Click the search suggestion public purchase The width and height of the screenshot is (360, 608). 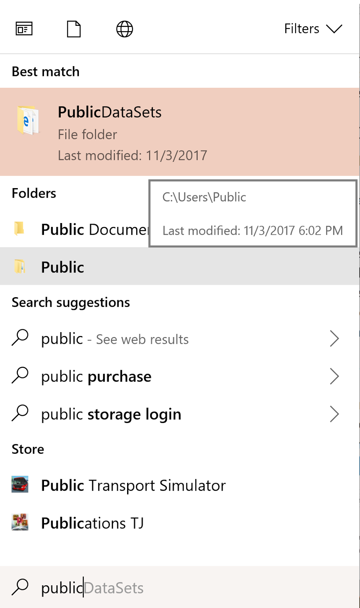[96, 376]
